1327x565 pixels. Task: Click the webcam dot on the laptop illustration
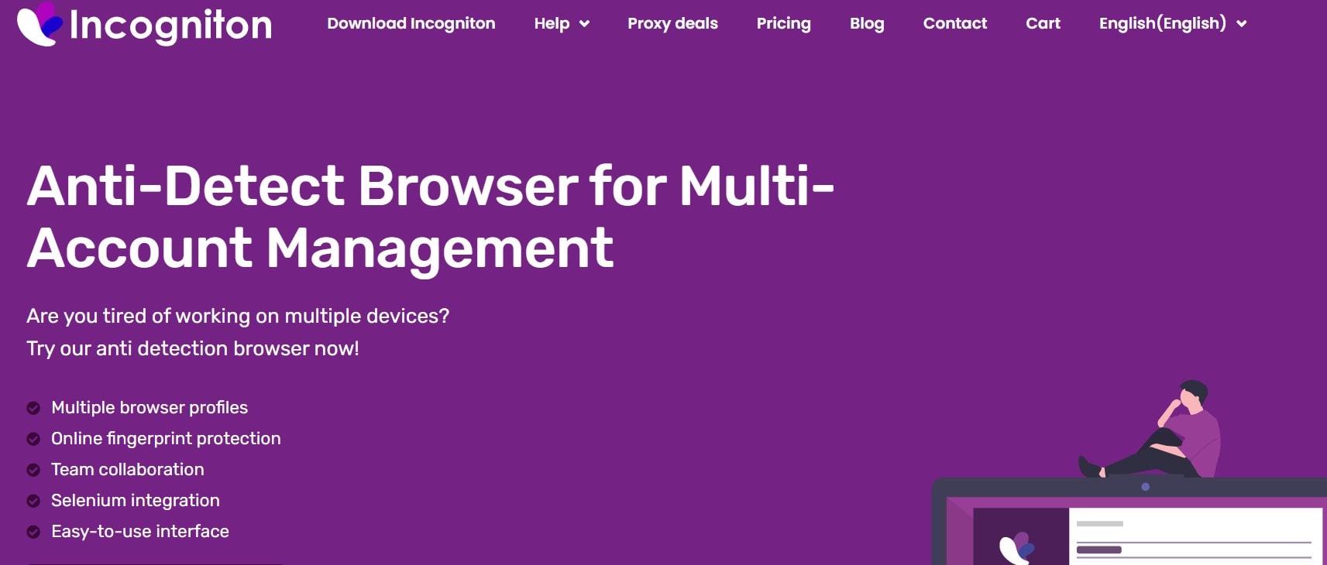click(x=1145, y=487)
